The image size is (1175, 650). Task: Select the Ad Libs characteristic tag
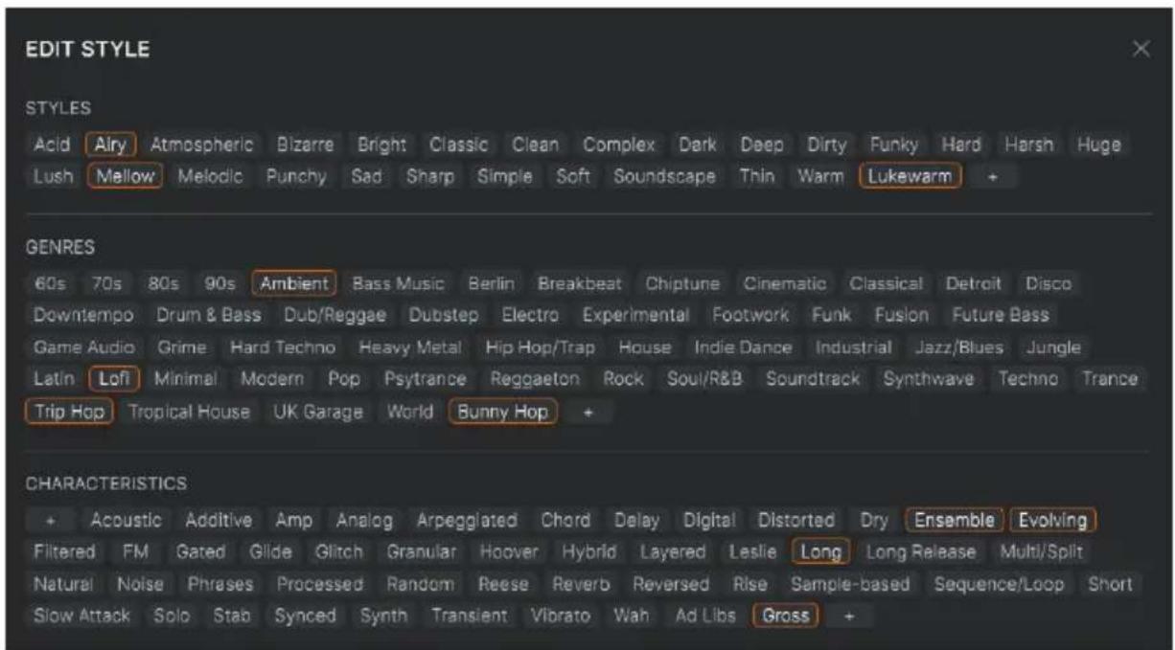[707, 615]
